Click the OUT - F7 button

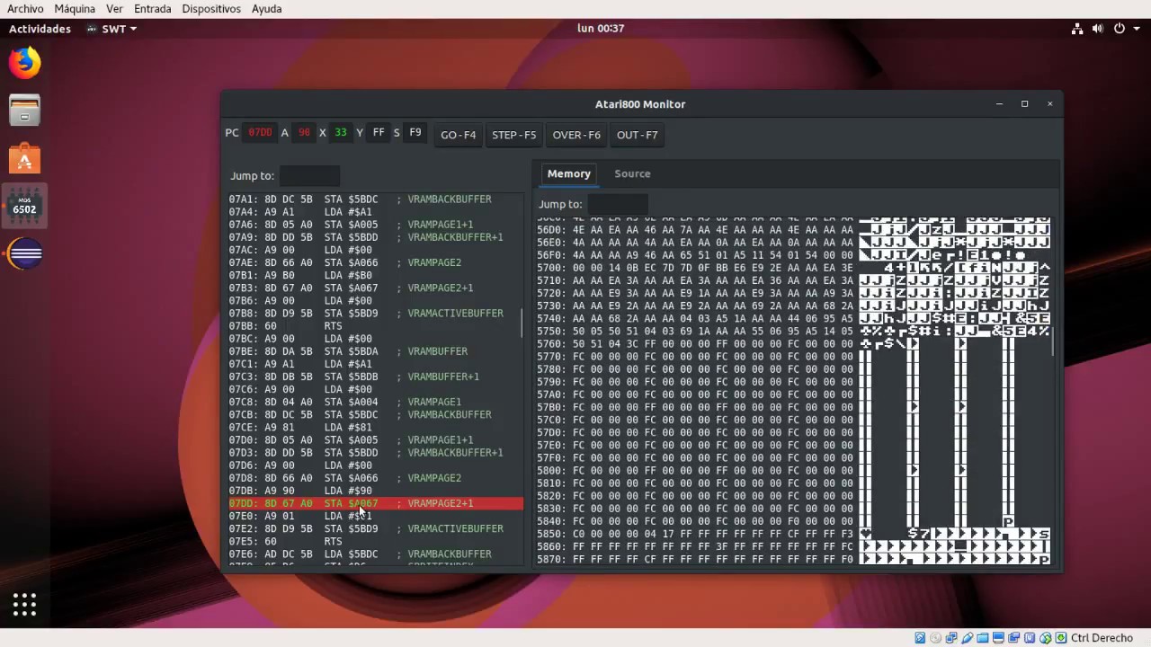point(638,135)
